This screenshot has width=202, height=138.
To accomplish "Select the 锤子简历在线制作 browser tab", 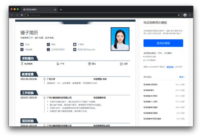I will click(x=39, y=9).
